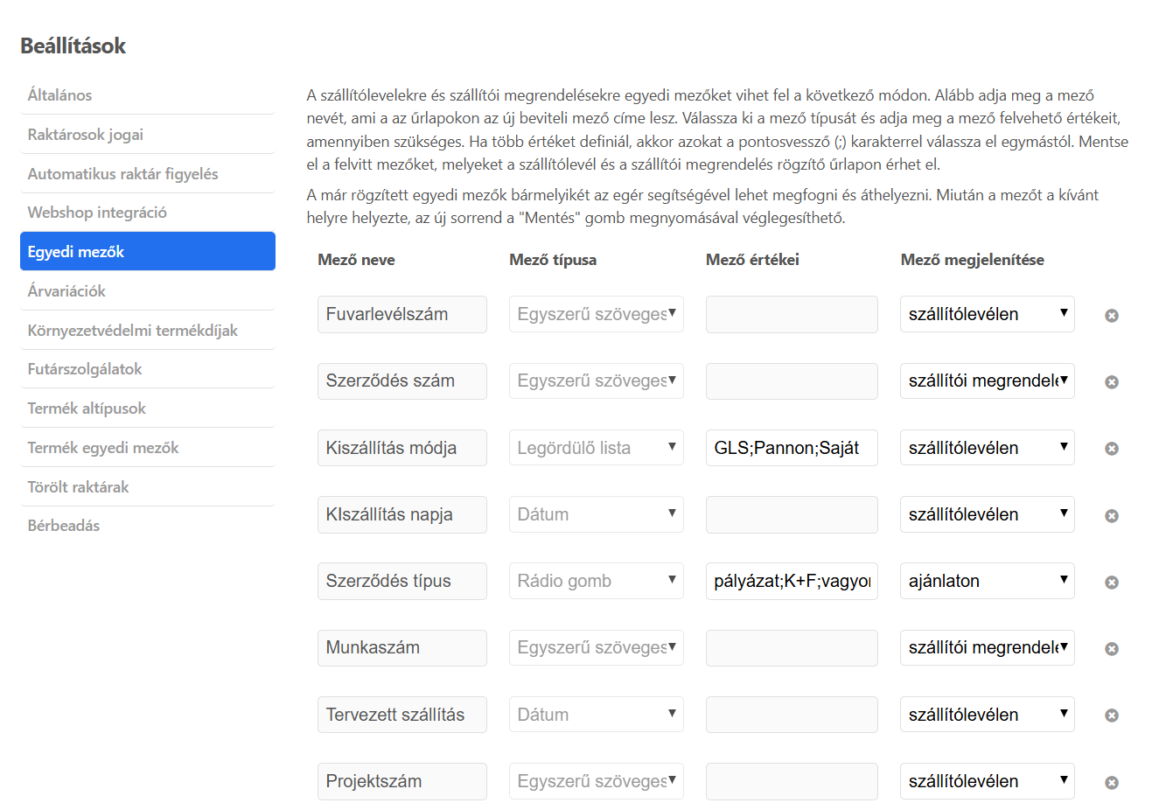Click the Mező neve column header
The width and height of the screenshot is (1152, 810).
[x=356, y=260]
